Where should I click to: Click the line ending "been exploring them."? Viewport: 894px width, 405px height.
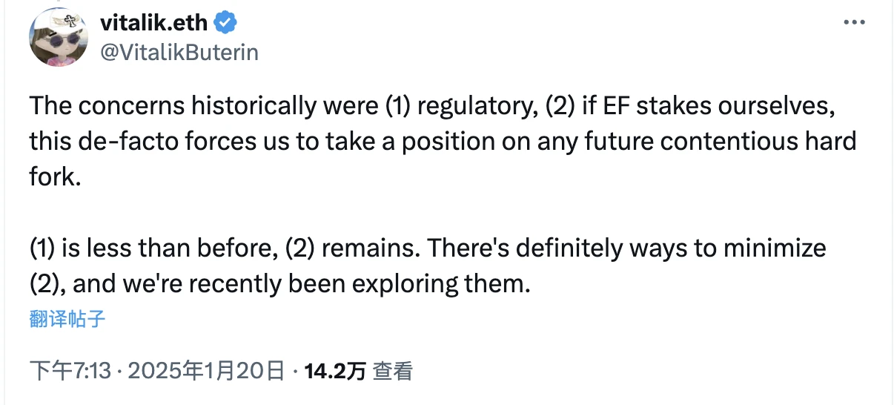pyautogui.click(x=281, y=283)
